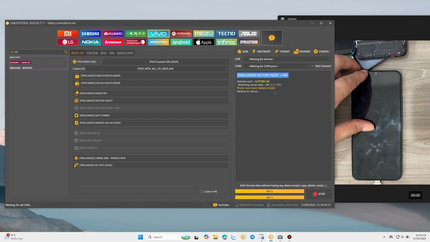Click [PRELOADER] CHANGE IMEI - REMOVE MDM
The width and height of the screenshot is (430, 242).
pos(150,158)
